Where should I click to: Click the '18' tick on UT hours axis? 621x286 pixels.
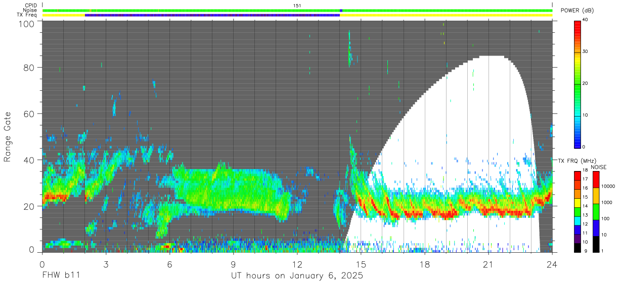click(424, 264)
